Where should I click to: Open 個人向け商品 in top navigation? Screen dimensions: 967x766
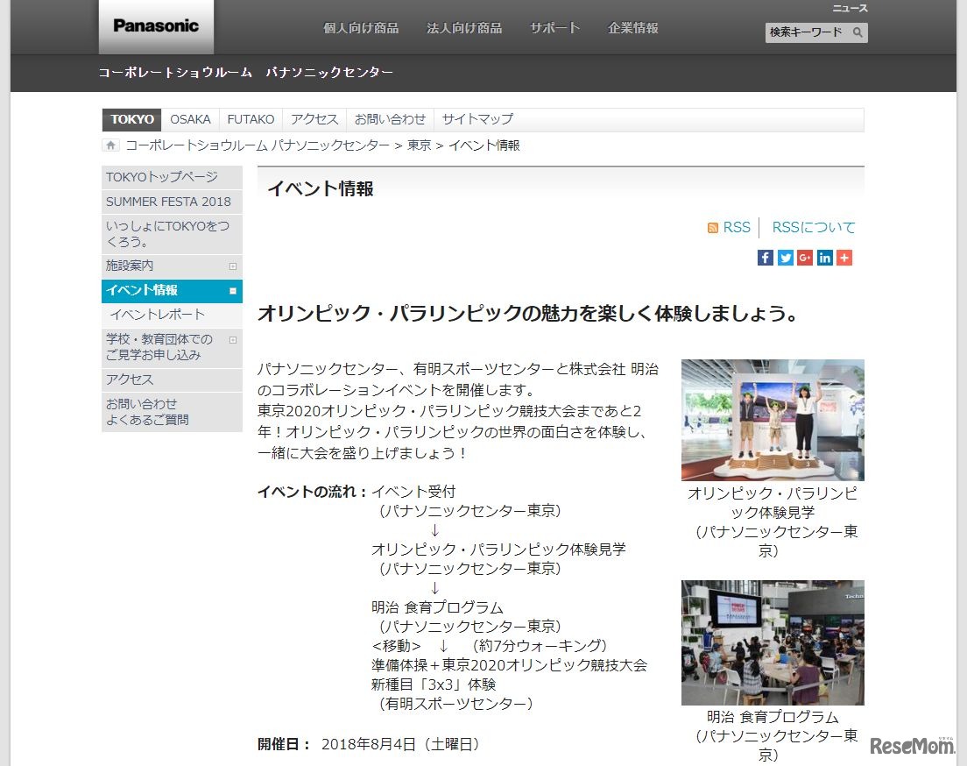tap(361, 28)
